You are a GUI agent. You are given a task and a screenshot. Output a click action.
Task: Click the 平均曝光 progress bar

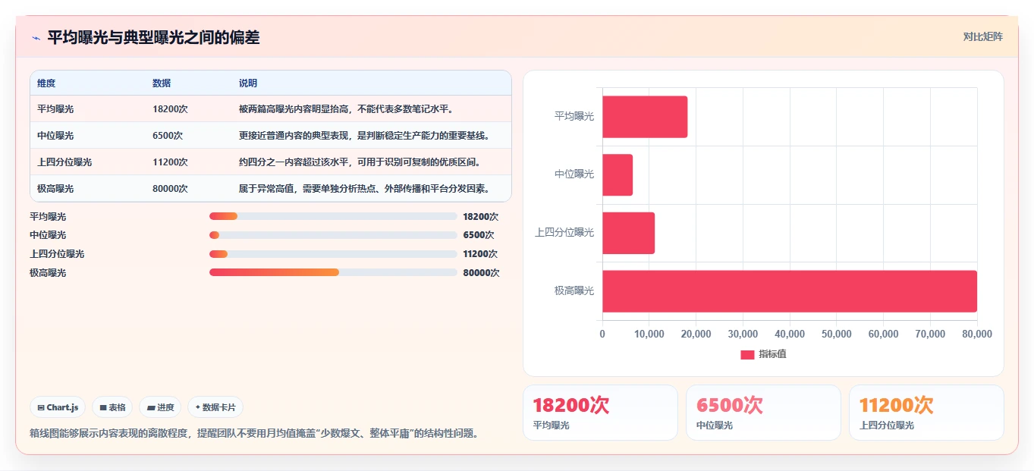click(x=333, y=216)
